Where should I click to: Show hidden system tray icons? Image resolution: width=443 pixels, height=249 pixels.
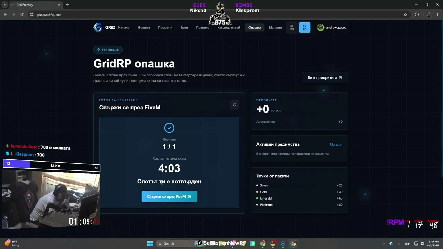383,243
